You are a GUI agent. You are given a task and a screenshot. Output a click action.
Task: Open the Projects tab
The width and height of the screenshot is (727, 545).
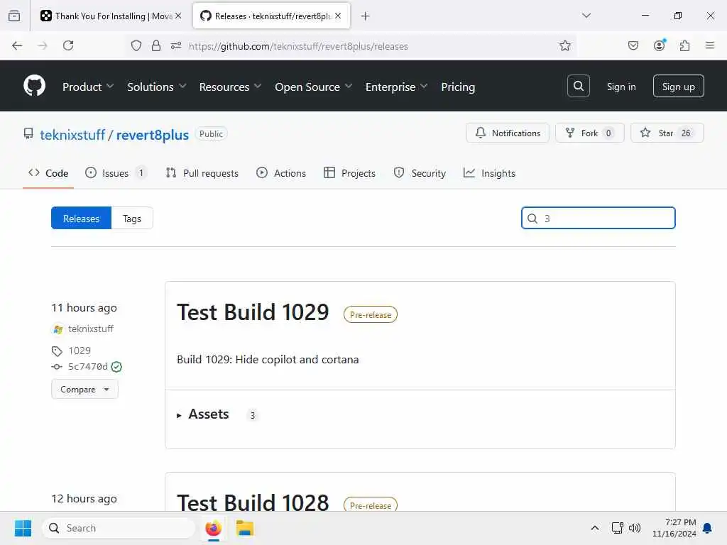click(x=349, y=173)
